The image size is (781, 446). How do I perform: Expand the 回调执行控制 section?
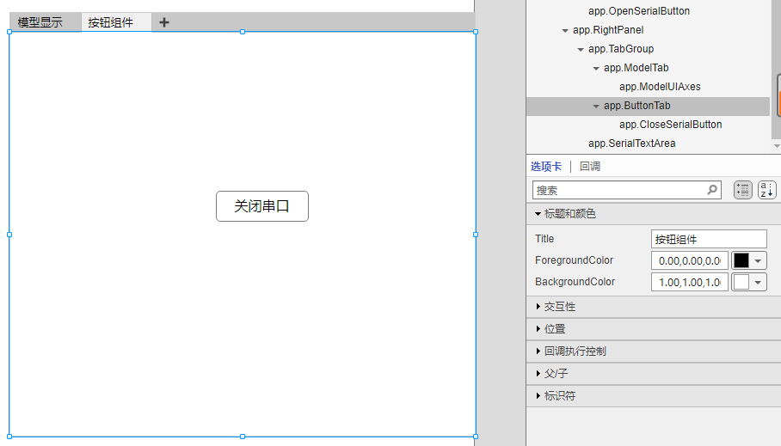pyautogui.click(x=654, y=351)
